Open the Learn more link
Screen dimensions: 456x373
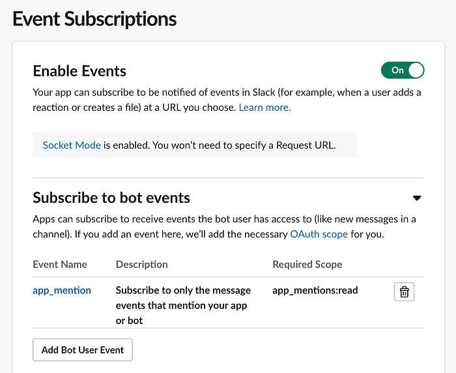click(264, 108)
